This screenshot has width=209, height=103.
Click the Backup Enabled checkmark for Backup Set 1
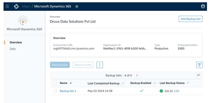[x=142, y=91]
